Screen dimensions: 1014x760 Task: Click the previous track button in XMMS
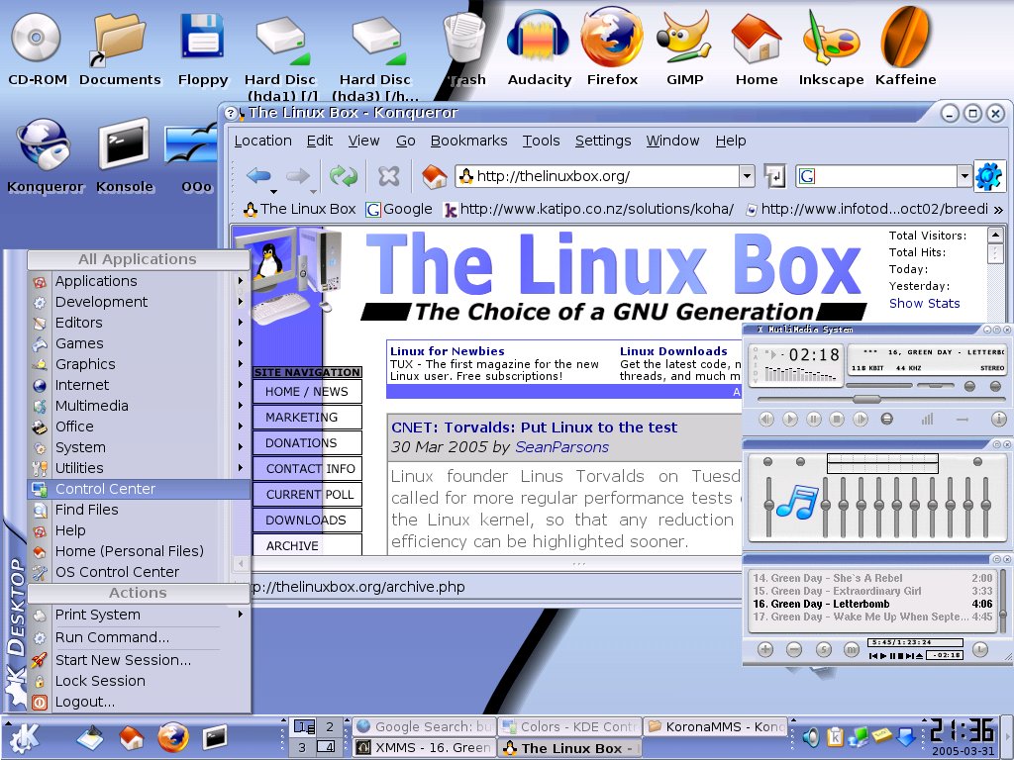pyautogui.click(x=766, y=419)
